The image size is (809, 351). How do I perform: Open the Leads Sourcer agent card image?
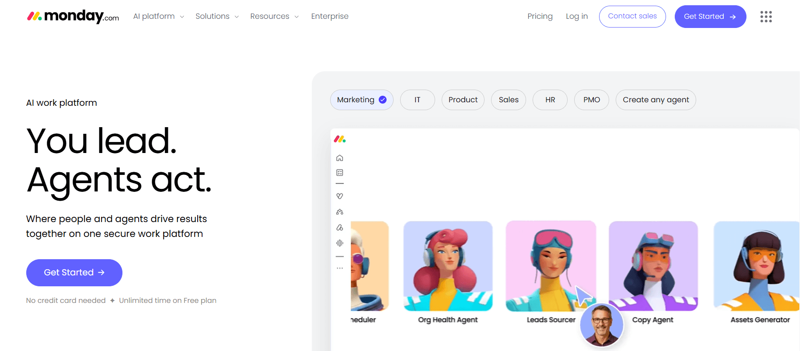coord(551,266)
